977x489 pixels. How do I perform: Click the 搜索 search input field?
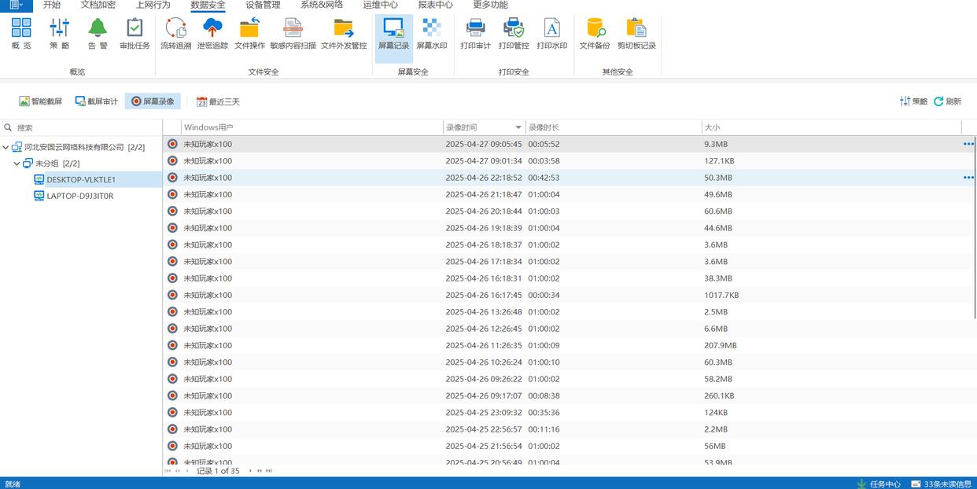(x=87, y=127)
